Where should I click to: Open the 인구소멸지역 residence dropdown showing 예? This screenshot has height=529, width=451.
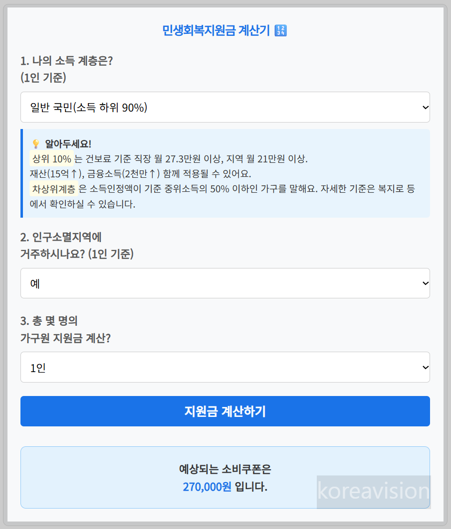pos(225,283)
